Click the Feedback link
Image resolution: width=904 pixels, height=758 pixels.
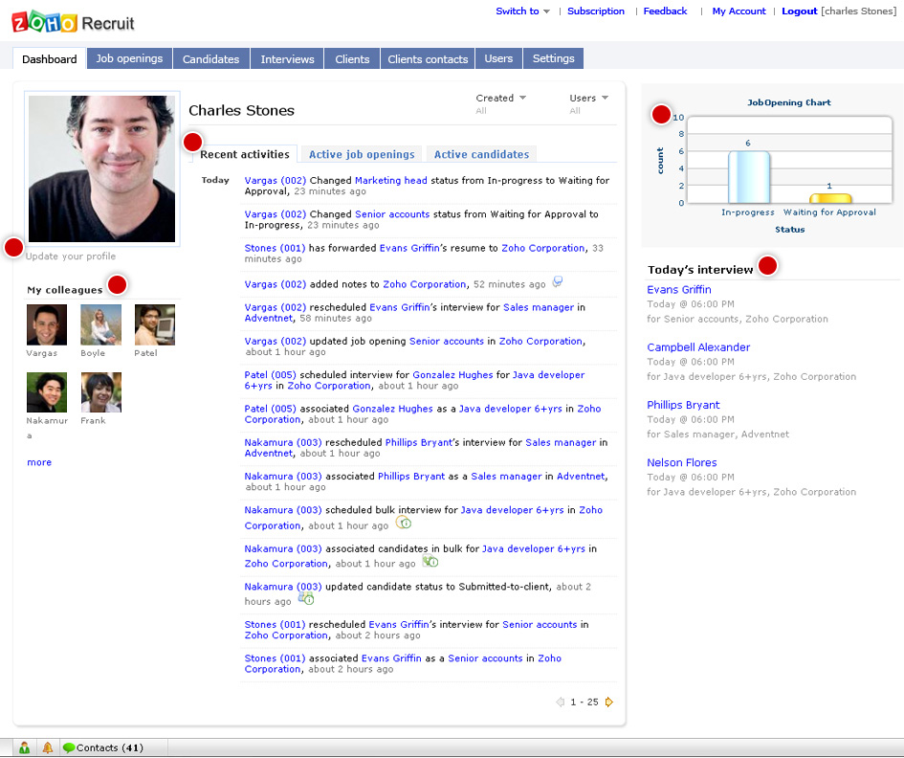(x=665, y=11)
